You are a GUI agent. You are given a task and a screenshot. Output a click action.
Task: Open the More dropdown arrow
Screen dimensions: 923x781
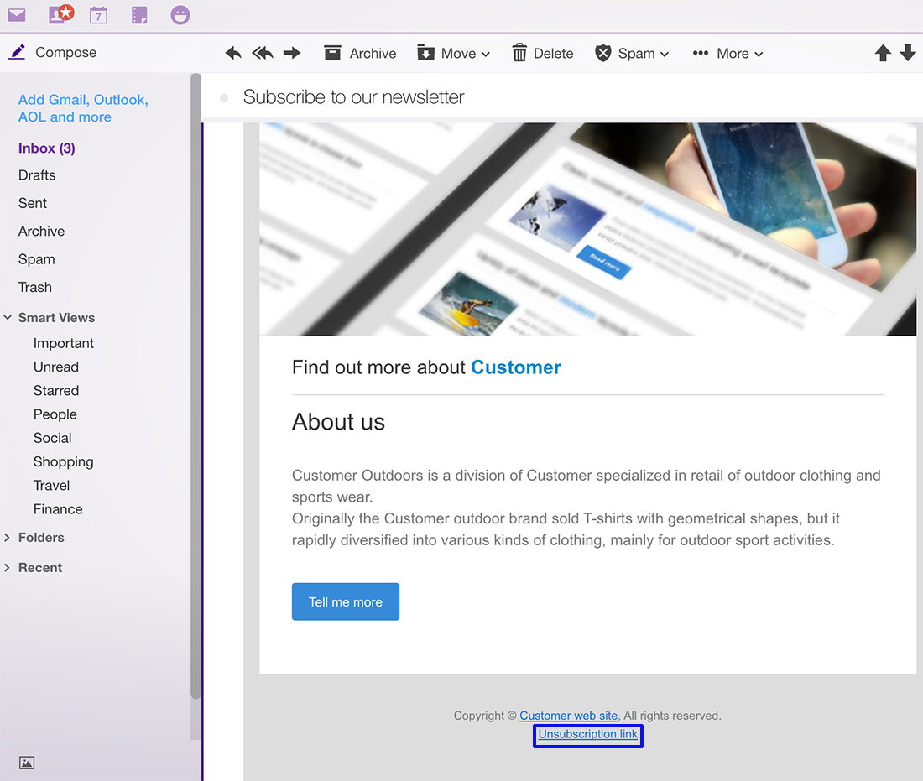click(x=759, y=55)
